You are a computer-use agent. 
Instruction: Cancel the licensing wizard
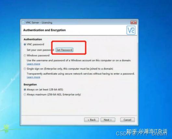[x=127, y=120]
